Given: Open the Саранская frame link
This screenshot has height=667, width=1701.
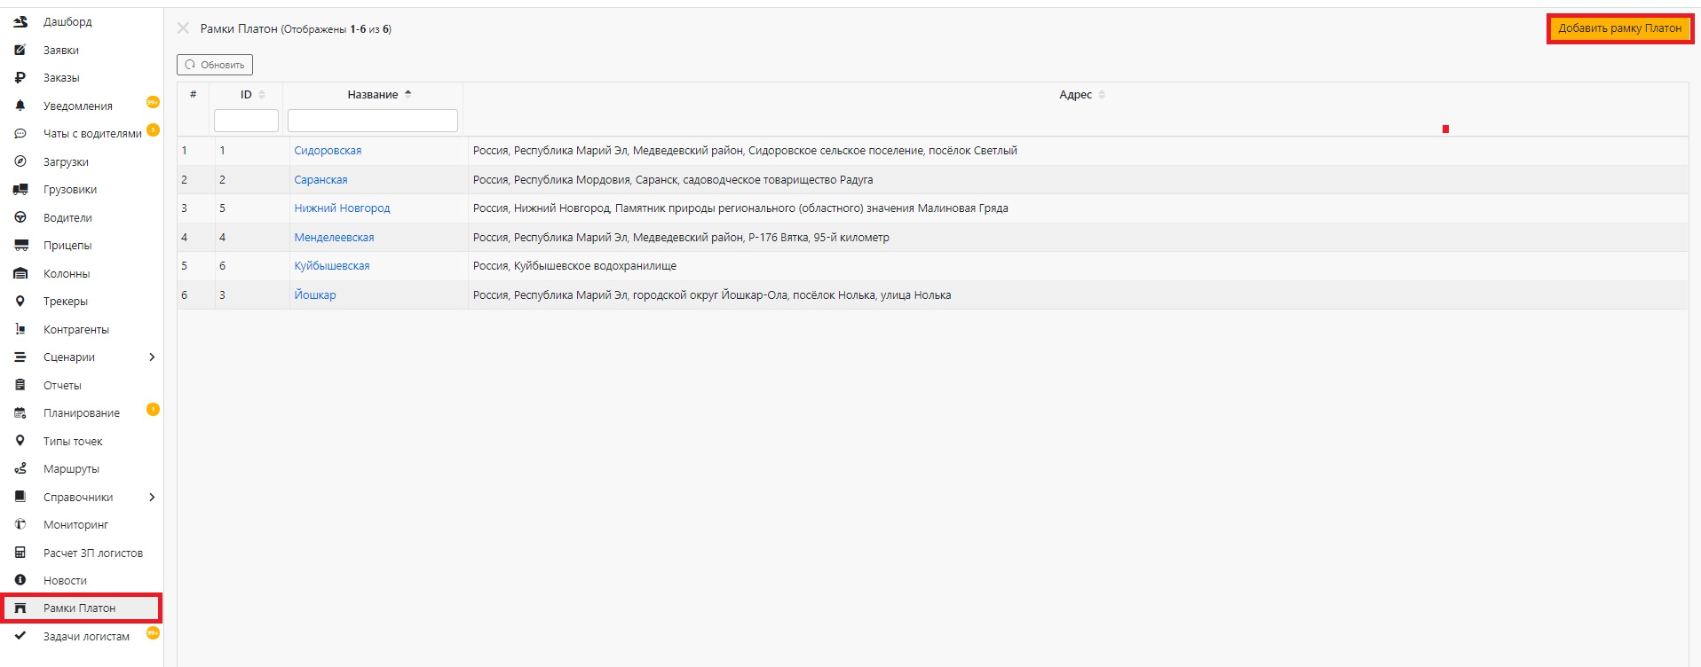Looking at the screenshot, I should tap(320, 180).
